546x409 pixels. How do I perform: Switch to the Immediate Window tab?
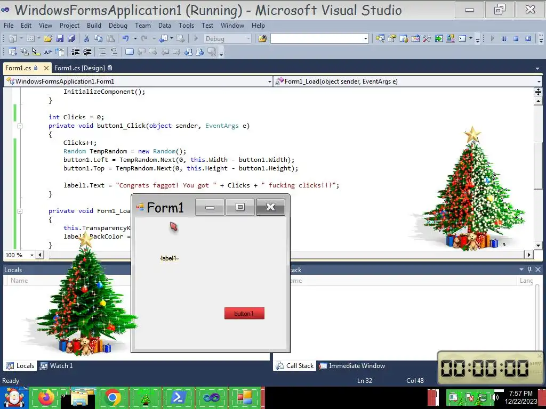coord(352,366)
